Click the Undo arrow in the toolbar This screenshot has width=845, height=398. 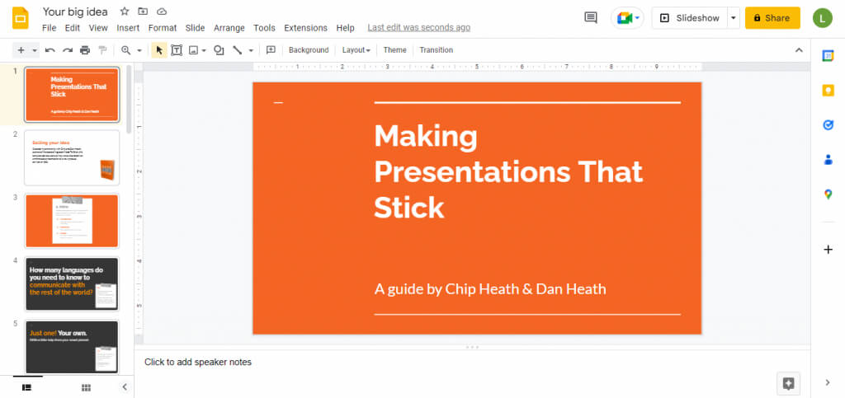click(50, 50)
